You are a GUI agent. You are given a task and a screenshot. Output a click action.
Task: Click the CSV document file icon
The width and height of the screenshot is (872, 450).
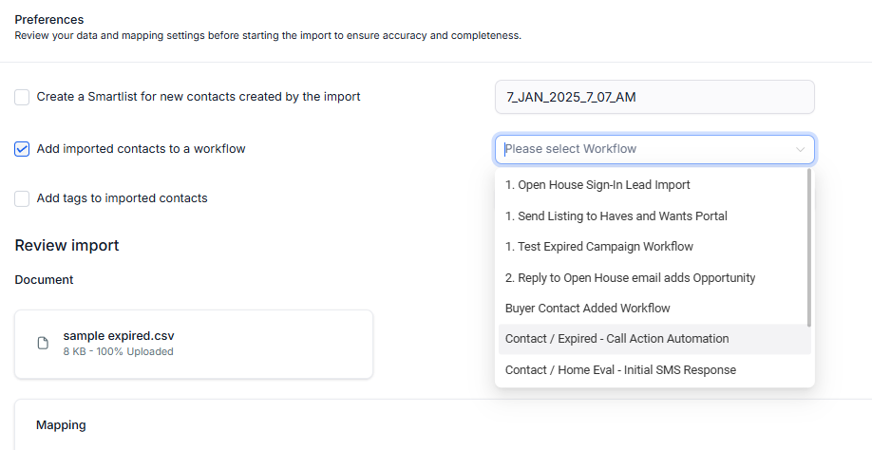point(43,344)
